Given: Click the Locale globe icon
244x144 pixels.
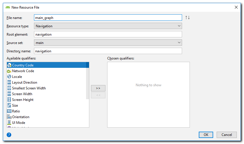Looking at the screenshot, I should (9, 77).
